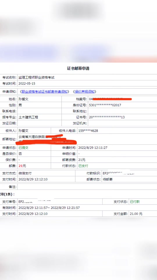Image resolution: width=157 pixels, height=280 pixels.
Task: Select recipient phone 159****4628
Action: point(88,131)
